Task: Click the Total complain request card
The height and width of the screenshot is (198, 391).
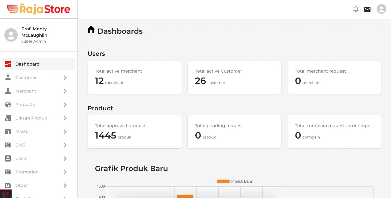Action: point(334,132)
